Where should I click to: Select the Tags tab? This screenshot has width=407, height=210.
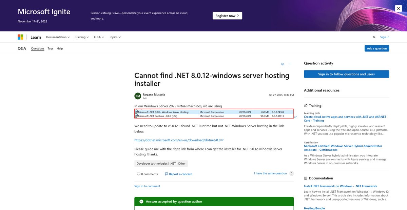point(50,48)
